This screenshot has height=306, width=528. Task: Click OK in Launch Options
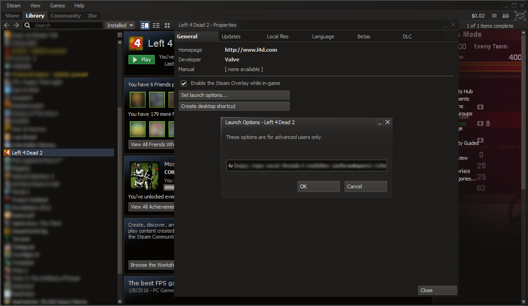click(x=319, y=186)
